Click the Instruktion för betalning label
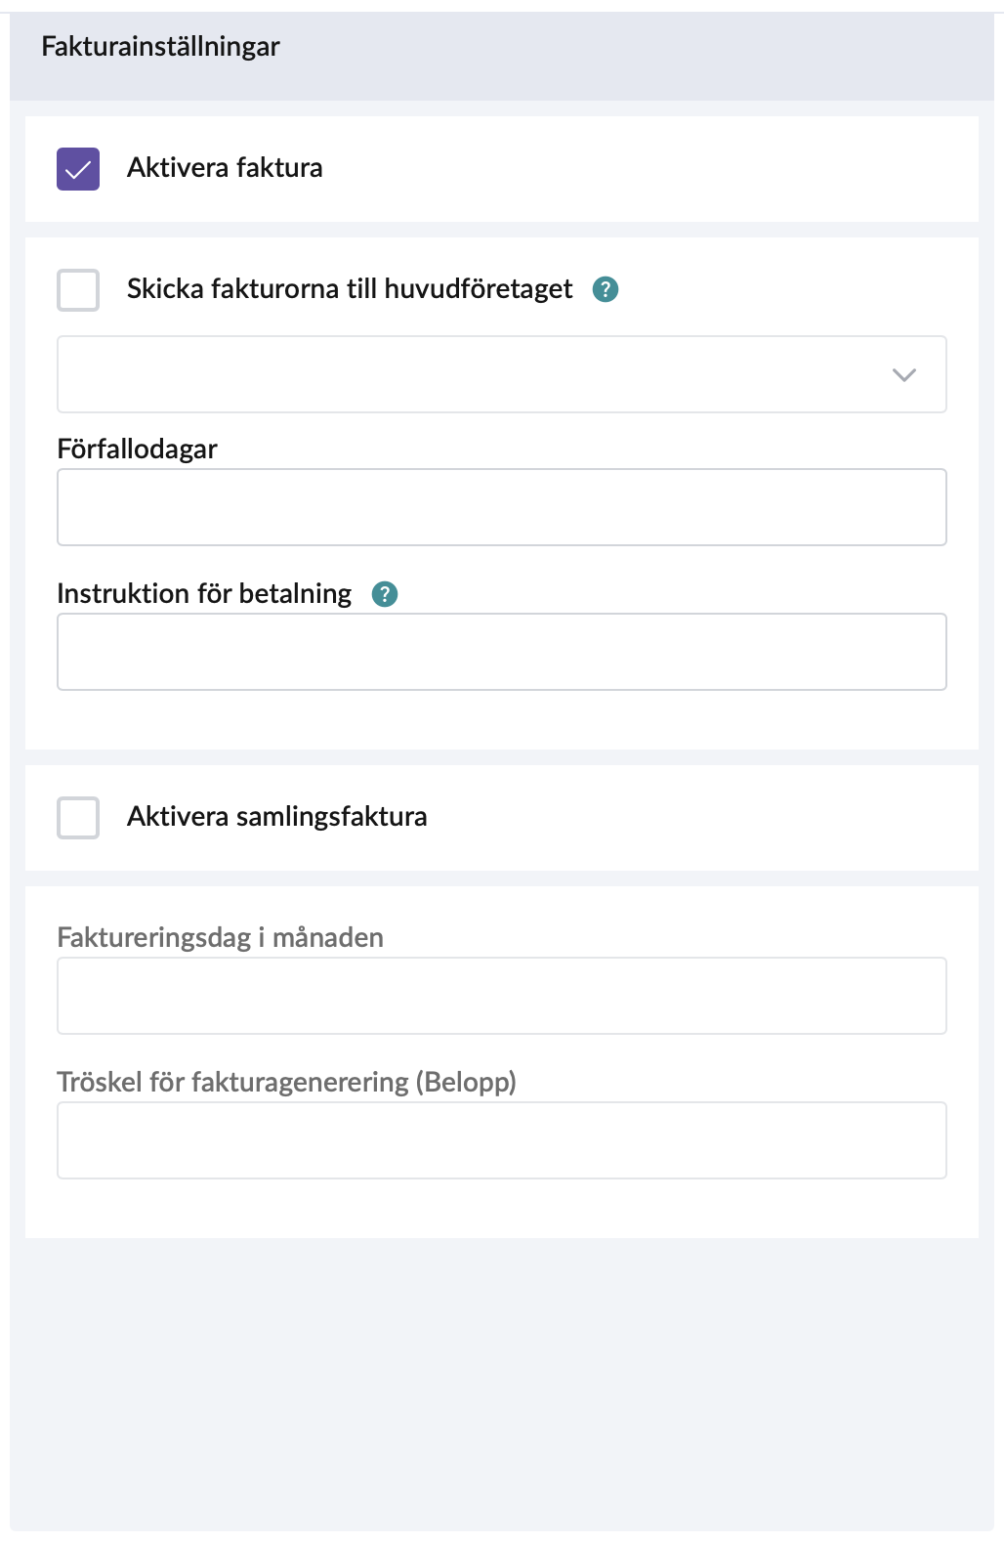This screenshot has width=1004, height=1542. pos(204,594)
